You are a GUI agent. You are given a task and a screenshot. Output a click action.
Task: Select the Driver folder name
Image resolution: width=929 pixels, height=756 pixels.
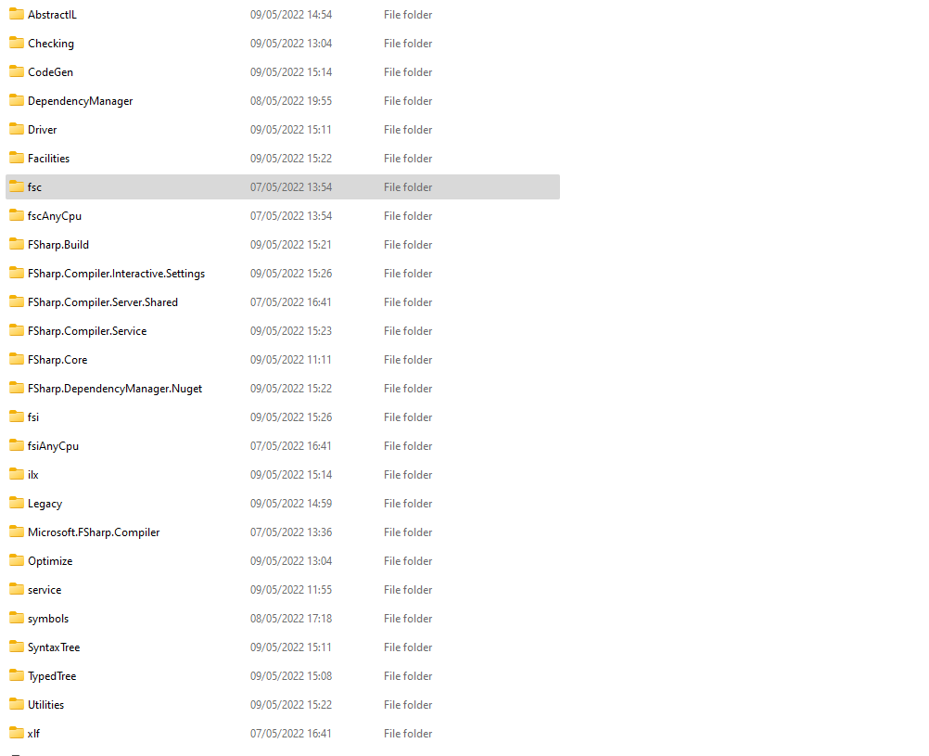point(42,129)
